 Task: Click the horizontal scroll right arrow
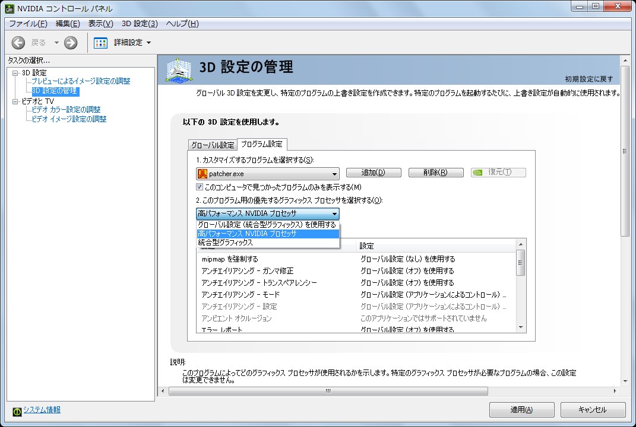pos(615,391)
